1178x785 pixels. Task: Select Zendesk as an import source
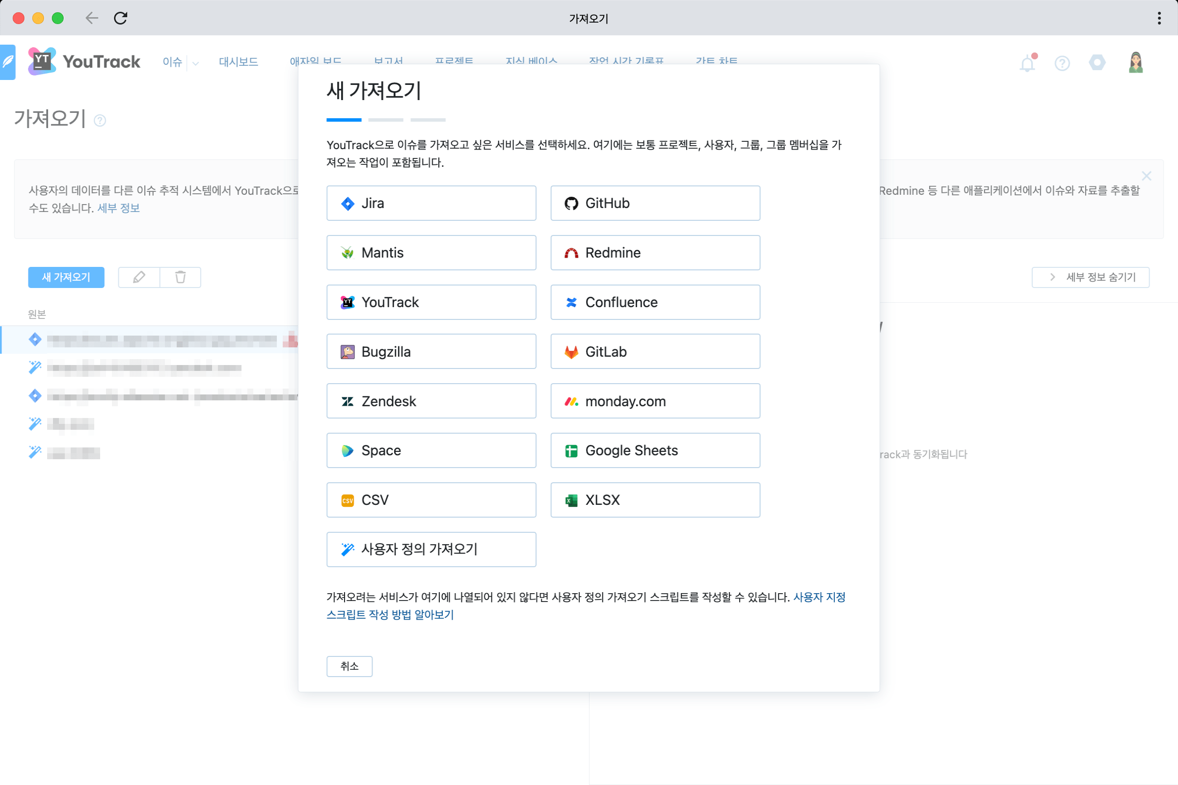pyautogui.click(x=431, y=400)
